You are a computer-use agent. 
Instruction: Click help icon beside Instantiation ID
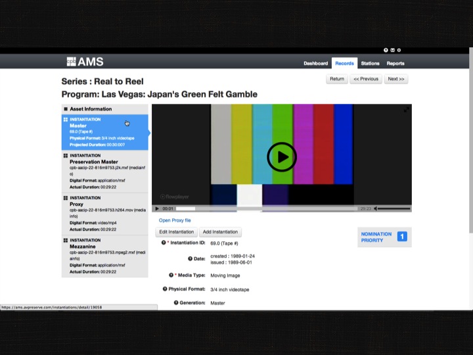click(x=164, y=243)
